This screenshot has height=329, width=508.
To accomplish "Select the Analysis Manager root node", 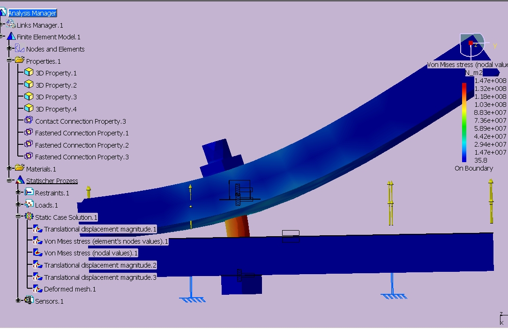I will click(x=32, y=13).
